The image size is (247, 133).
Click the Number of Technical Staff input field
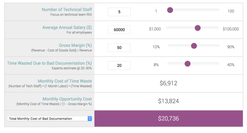pos(119,12)
